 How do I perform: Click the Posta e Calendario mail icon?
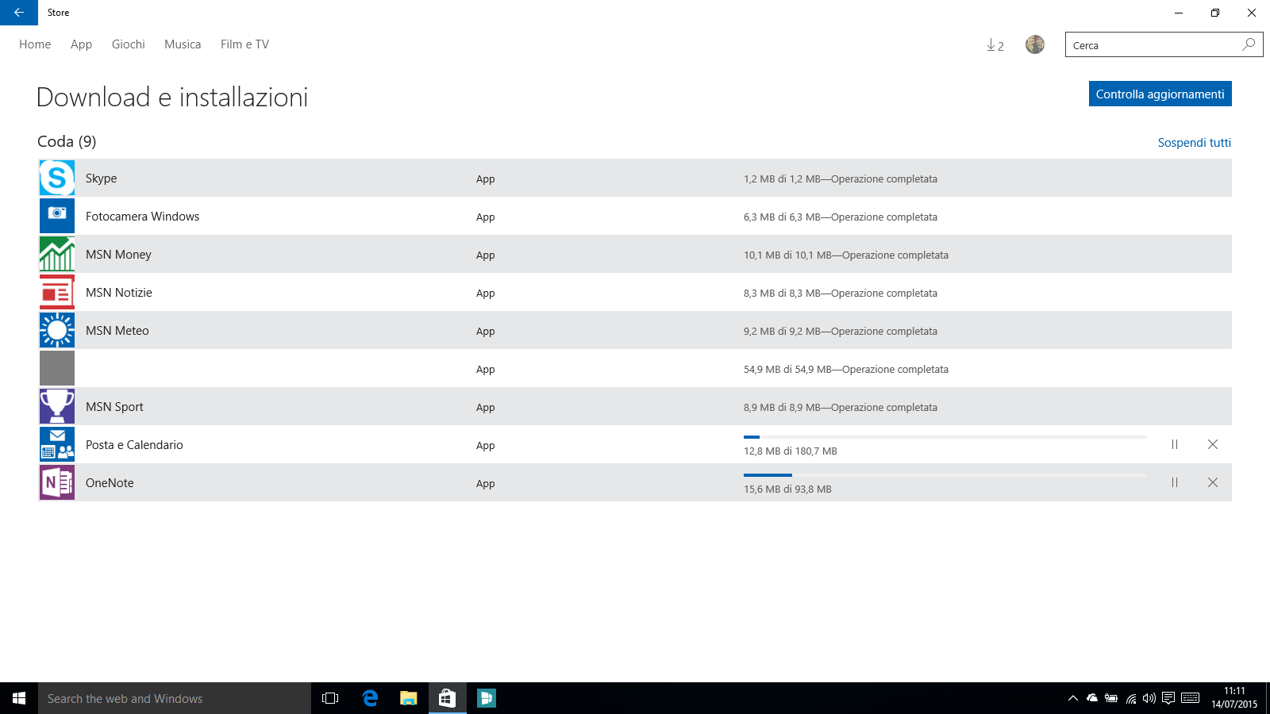coord(57,444)
